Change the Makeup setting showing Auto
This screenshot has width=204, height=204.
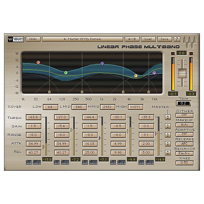(x=185, y=125)
